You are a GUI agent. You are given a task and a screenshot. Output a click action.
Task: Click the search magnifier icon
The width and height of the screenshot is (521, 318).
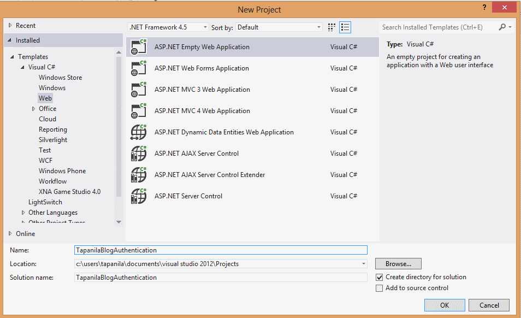point(502,27)
